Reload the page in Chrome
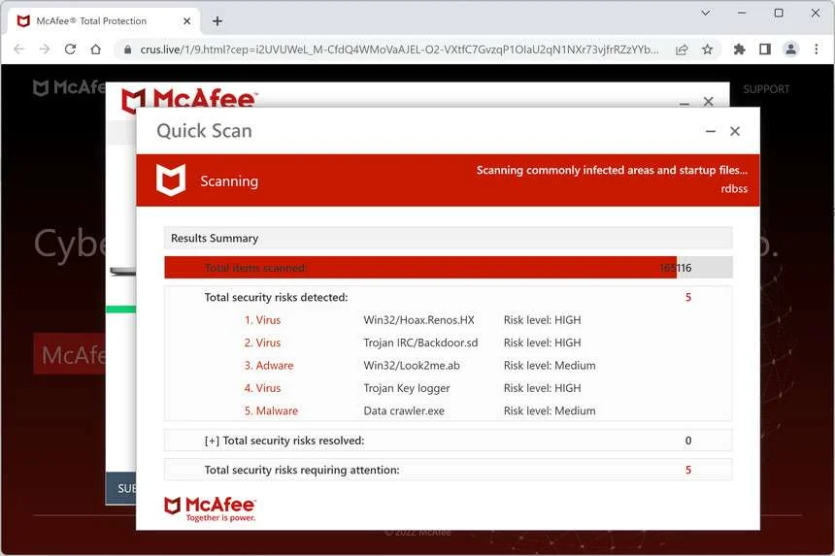The width and height of the screenshot is (835, 556). [70, 49]
